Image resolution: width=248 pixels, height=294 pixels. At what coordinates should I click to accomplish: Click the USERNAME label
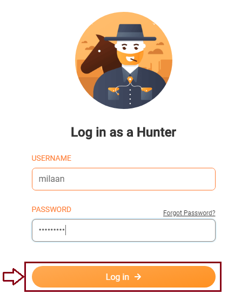(x=51, y=158)
